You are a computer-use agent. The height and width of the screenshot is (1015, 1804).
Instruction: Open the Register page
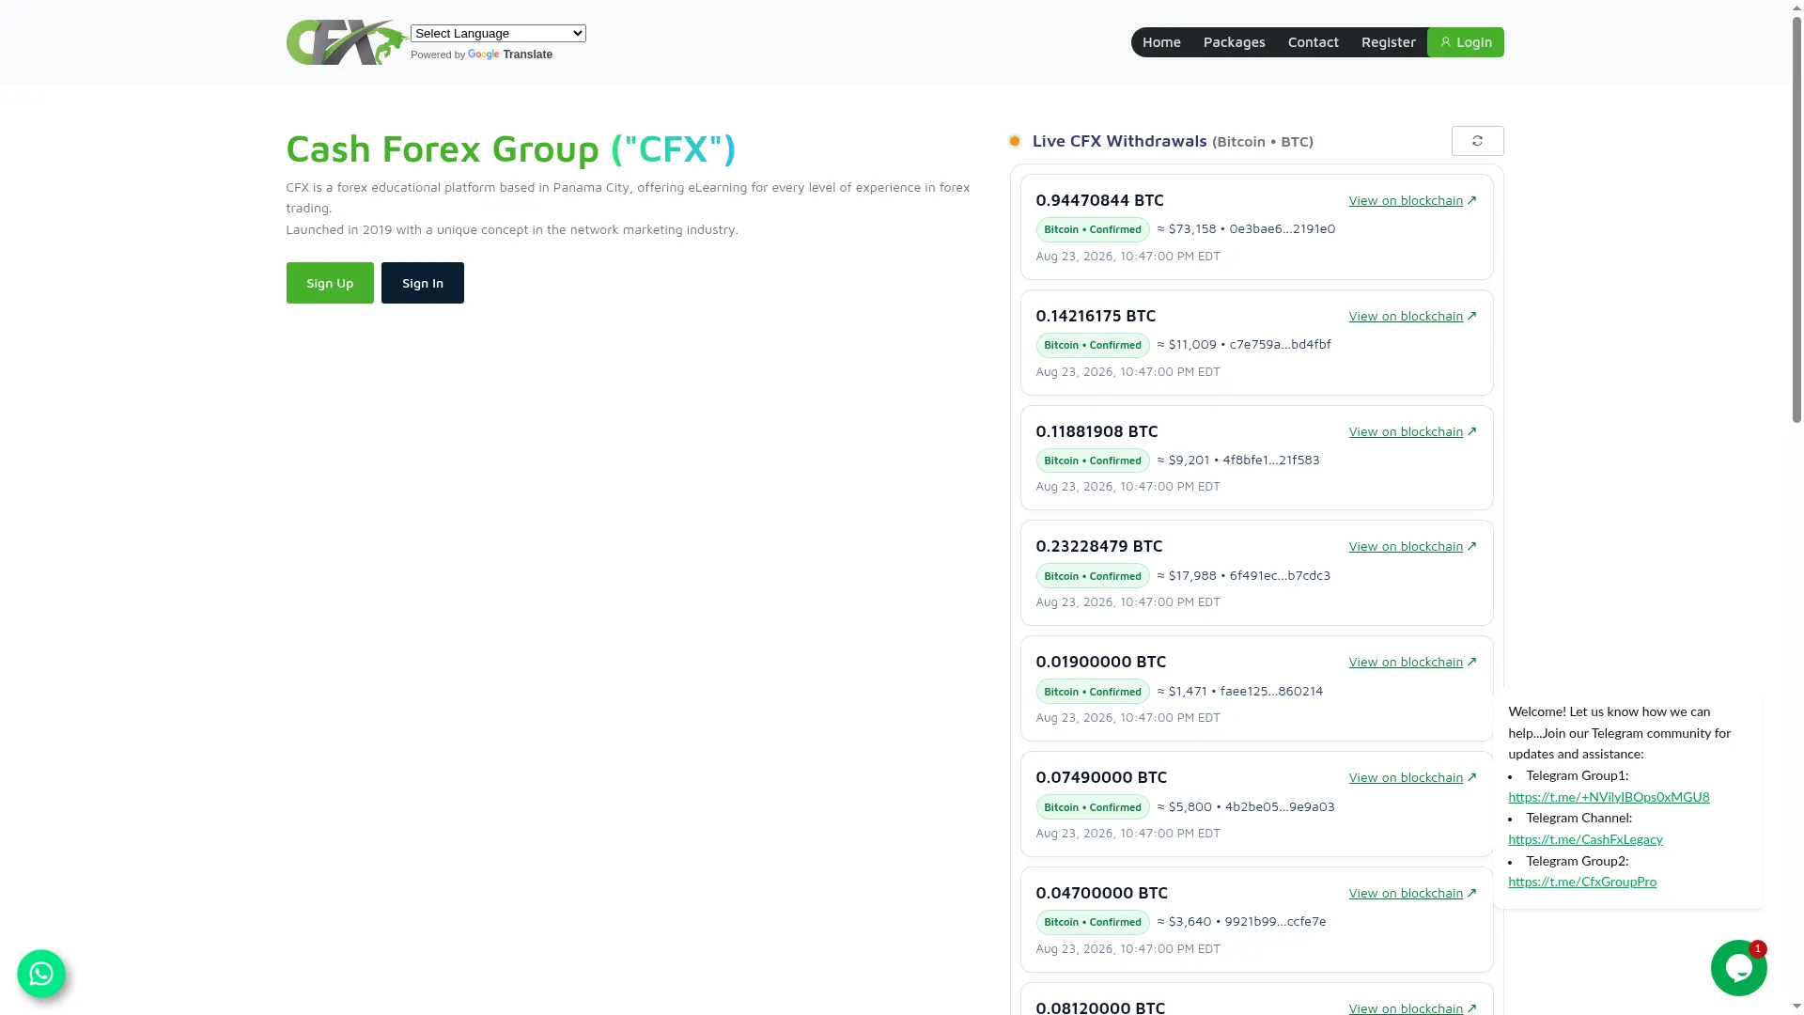tap(1388, 42)
